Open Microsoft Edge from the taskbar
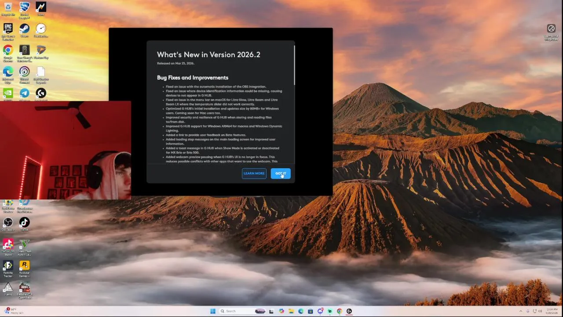This screenshot has width=563, height=317. pos(301,311)
